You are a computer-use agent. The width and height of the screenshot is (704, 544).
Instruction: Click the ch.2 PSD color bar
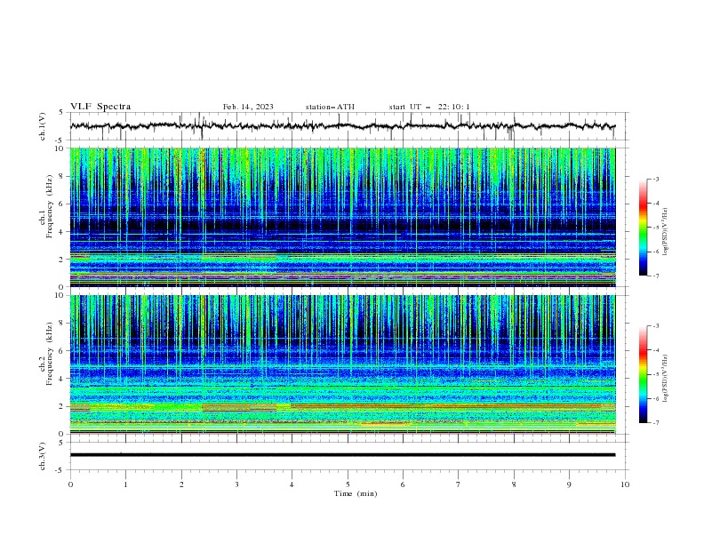pos(643,374)
